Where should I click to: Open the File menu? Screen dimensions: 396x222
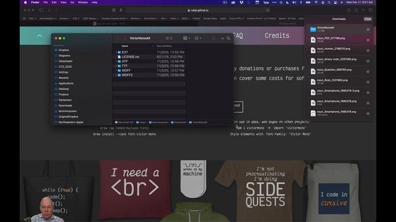(x=45, y=2)
